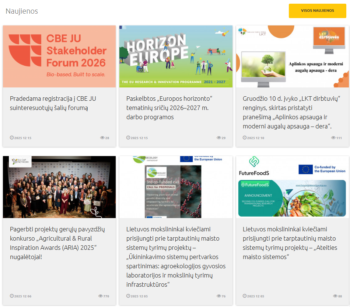The height and width of the screenshot is (307, 350).
Task: Click the CBE JU Stakeholder Forum 2026 image
Action: tap(59, 56)
